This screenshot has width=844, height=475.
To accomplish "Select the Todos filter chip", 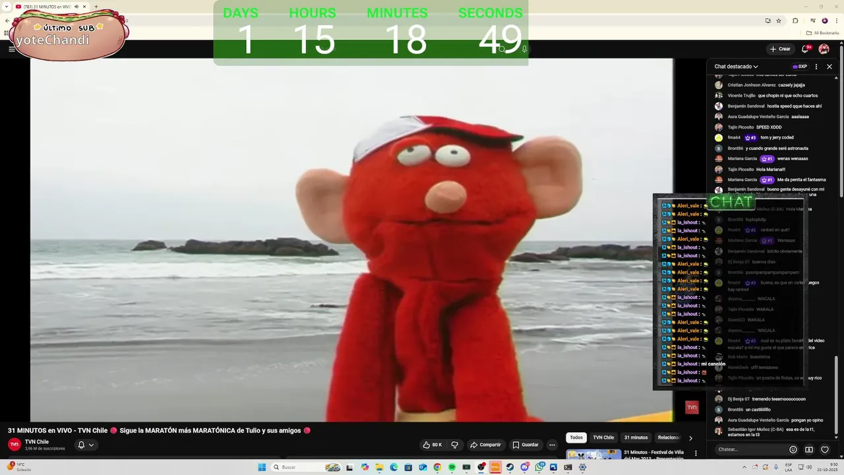I will [576, 437].
